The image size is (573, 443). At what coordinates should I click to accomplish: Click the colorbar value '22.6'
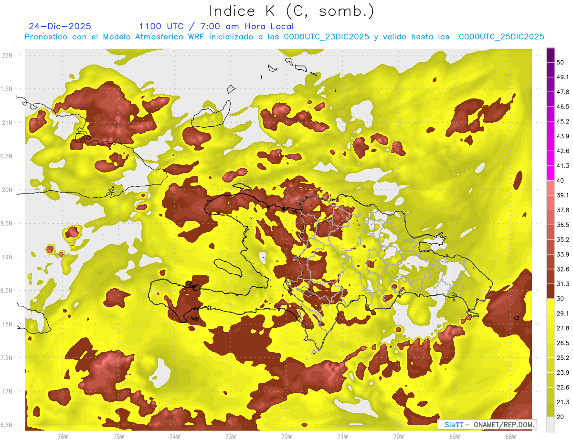click(563, 387)
